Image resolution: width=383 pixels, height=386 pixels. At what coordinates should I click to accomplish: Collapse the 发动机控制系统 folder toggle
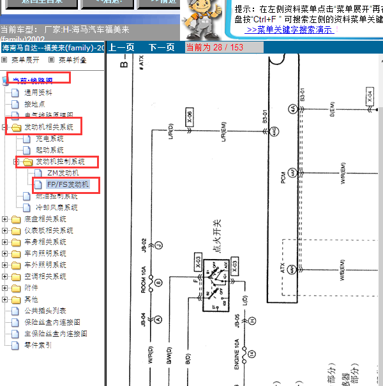(x=16, y=161)
